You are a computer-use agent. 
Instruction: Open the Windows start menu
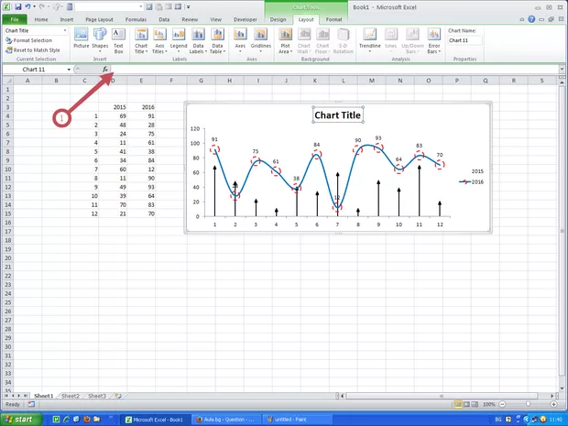click(x=22, y=419)
